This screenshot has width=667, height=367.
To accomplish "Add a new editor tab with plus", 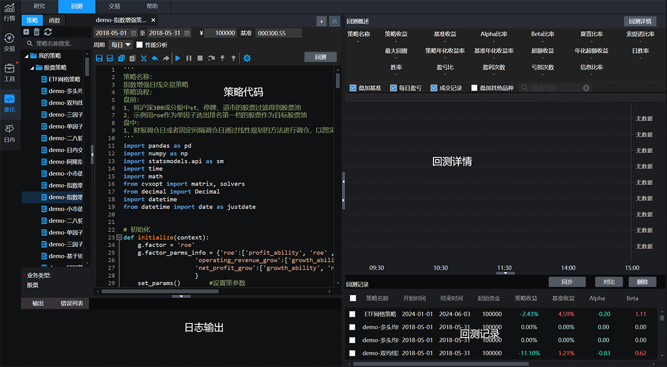I will click(321, 21).
